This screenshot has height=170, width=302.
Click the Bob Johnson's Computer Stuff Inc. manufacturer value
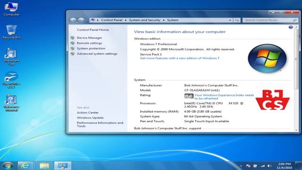tap(211, 85)
